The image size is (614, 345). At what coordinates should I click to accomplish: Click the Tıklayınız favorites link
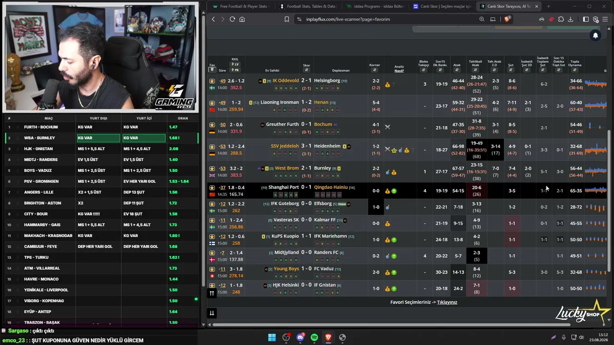[447, 302]
